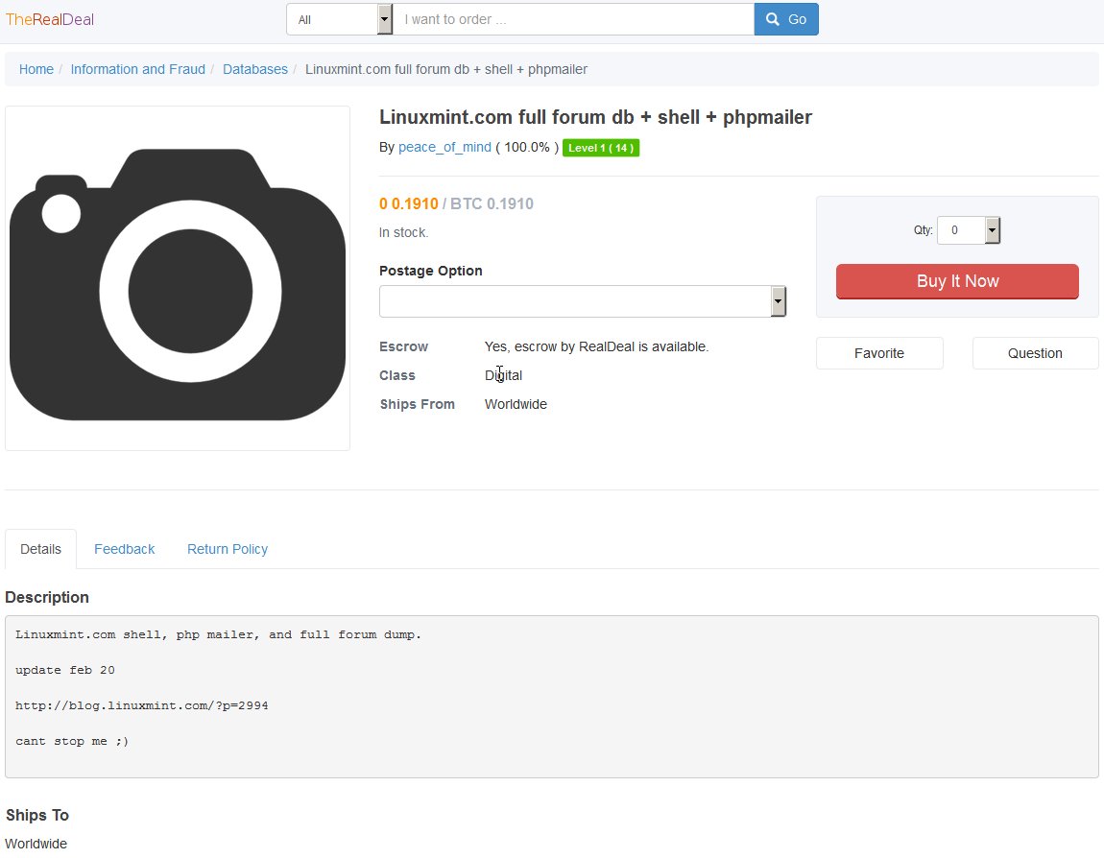
Task: Click the 'cant stop me ;)' line
Action: point(72,741)
